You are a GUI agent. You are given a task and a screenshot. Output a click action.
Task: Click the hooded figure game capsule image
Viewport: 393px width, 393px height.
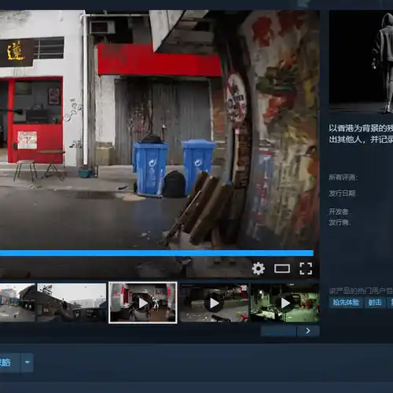tap(361, 61)
